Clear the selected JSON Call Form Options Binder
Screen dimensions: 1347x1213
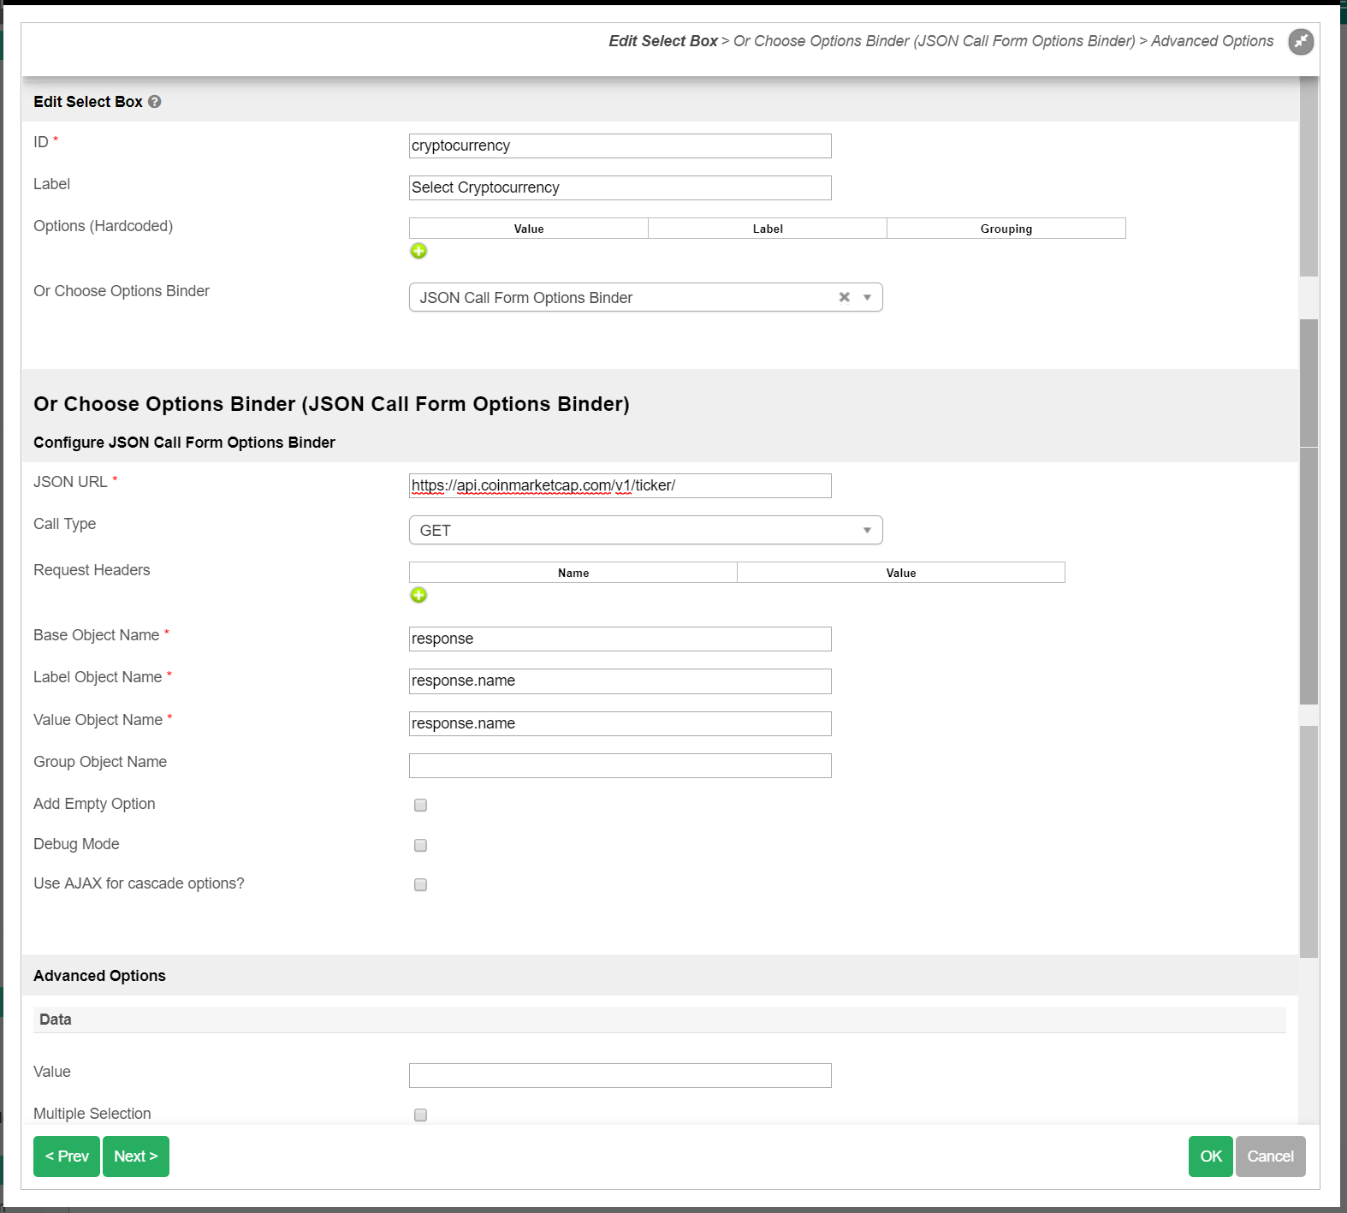(845, 297)
